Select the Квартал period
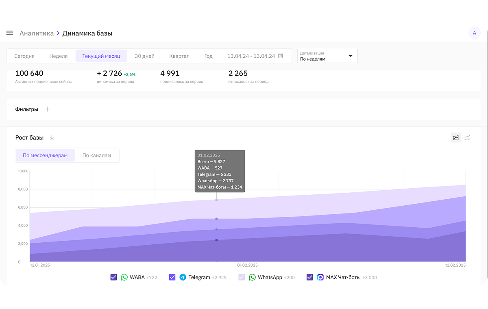This screenshot has width=488, height=309. coord(179,56)
